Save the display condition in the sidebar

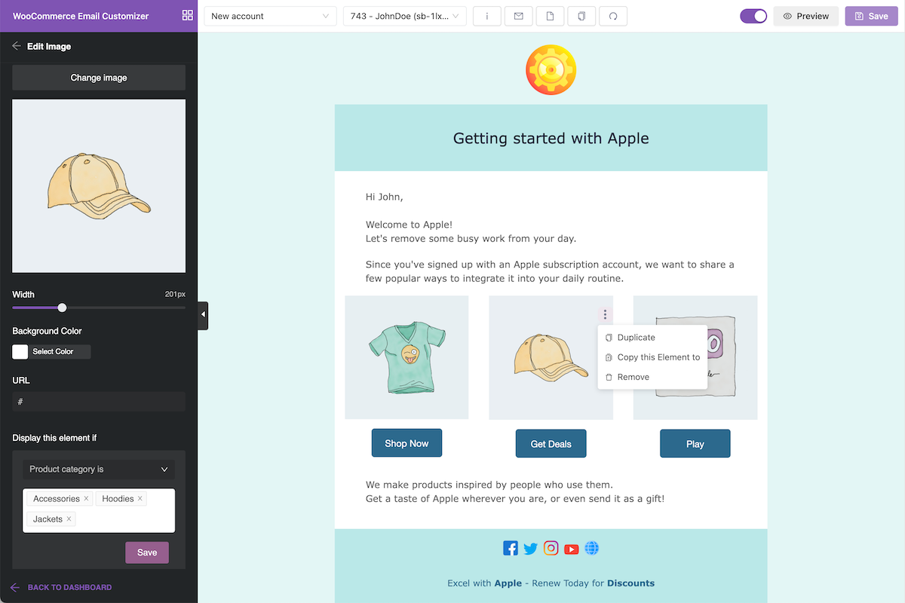tap(147, 552)
